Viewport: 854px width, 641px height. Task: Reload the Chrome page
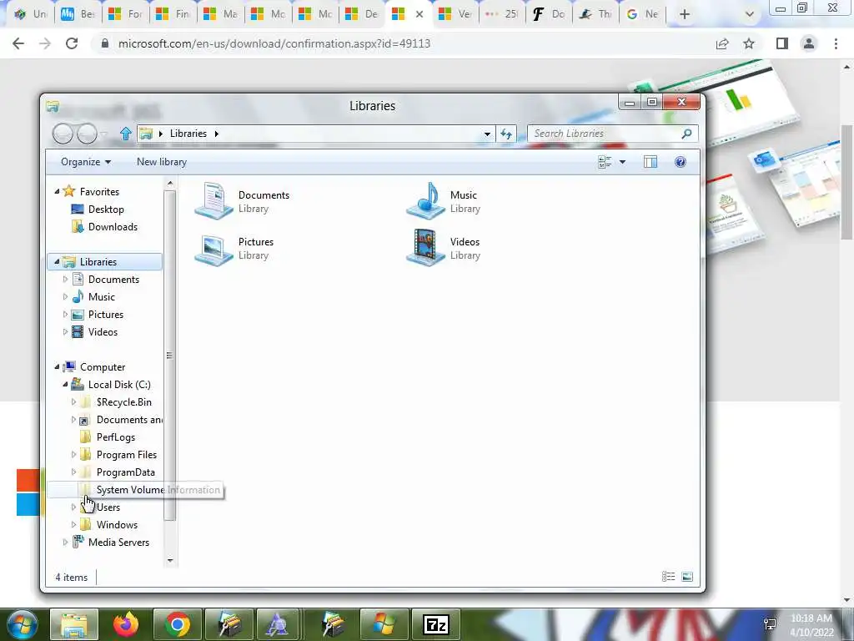point(72,43)
